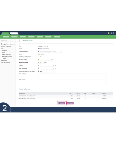Select Ouvert in the sidebar list
The image size is (116, 144).
(x=4, y=52)
